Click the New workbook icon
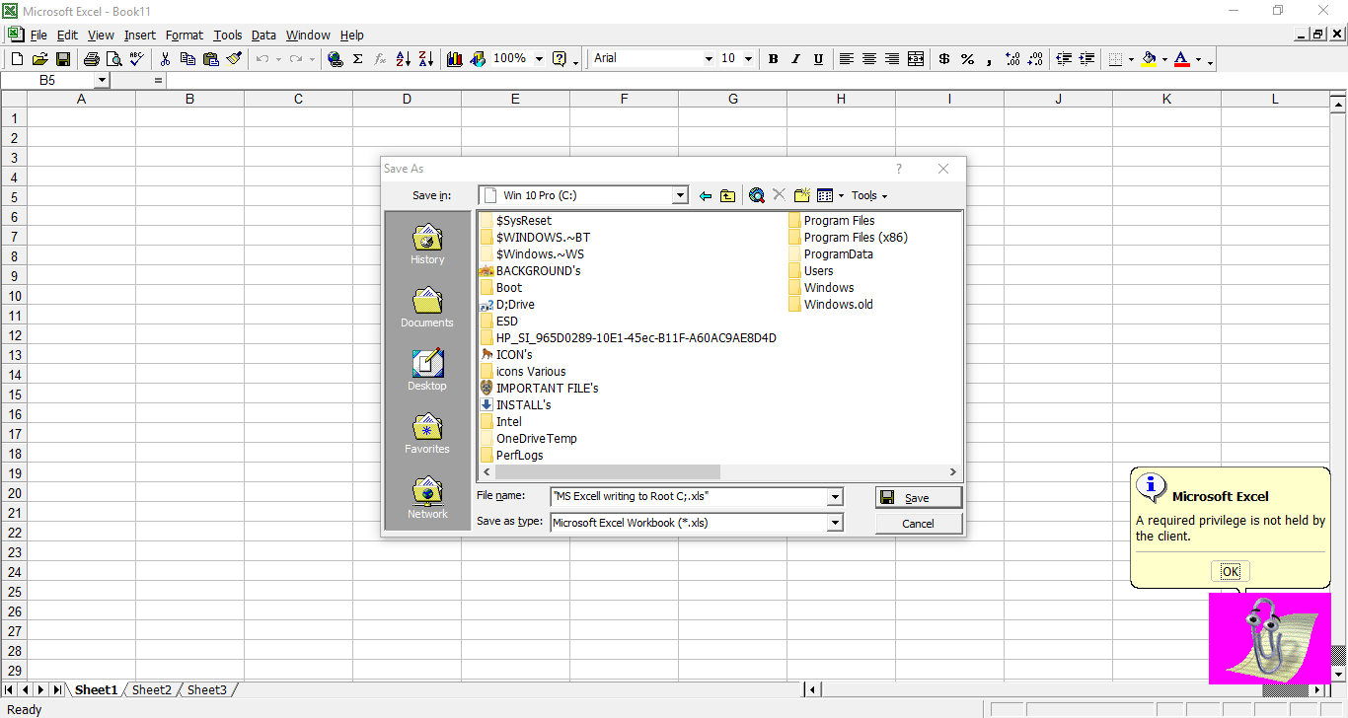Viewport: 1348px width, 718px height. tap(17, 59)
